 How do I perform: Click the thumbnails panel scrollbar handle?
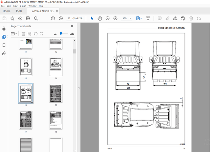pyautogui.click(x=75, y=51)
